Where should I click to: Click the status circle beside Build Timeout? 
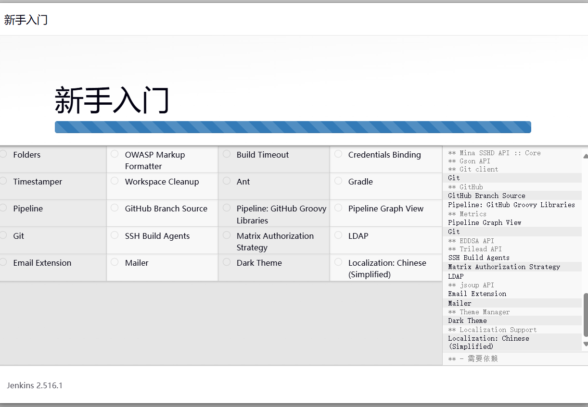tap(227, 154)
